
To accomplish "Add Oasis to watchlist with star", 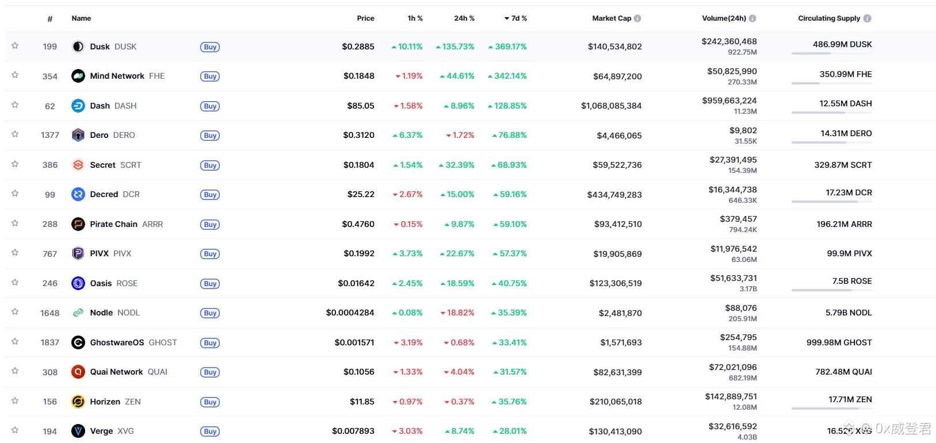I will (x=15, y=283).
